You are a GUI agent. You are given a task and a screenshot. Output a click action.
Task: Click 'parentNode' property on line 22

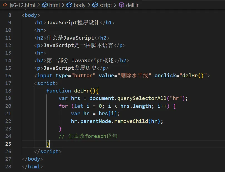96,121
